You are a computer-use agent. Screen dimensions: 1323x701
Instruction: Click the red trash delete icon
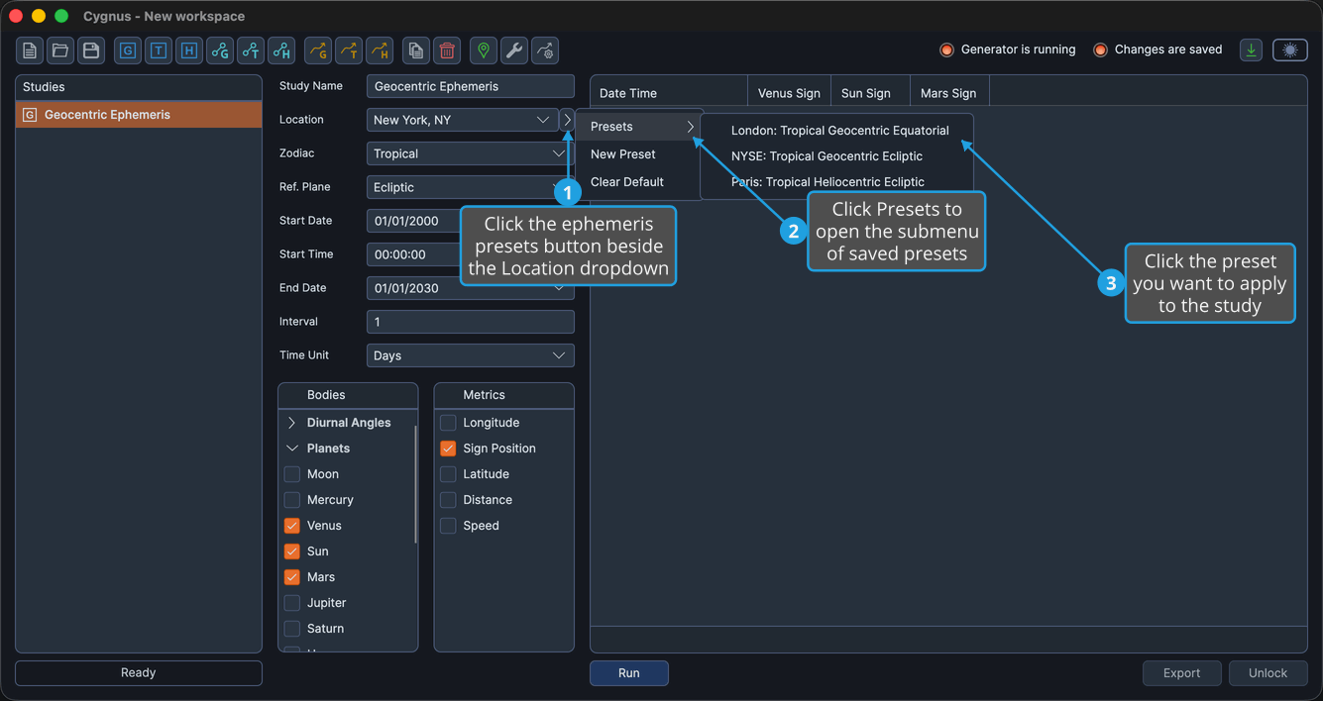[447, 50]
